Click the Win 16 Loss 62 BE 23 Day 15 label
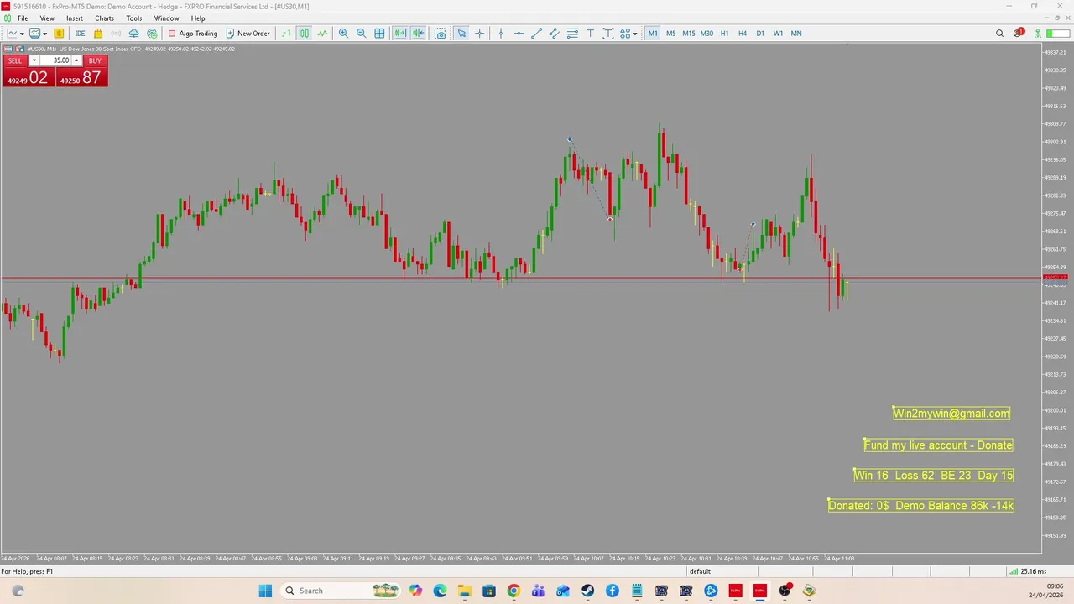 click(x=934, y=475)
